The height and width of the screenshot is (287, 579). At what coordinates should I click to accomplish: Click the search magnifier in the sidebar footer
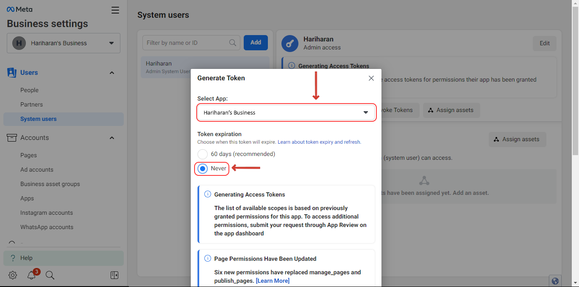(50, 275)
